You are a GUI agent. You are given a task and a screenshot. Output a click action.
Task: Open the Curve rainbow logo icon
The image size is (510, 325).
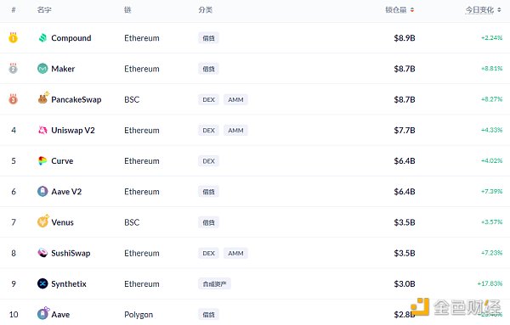(42, 160)
